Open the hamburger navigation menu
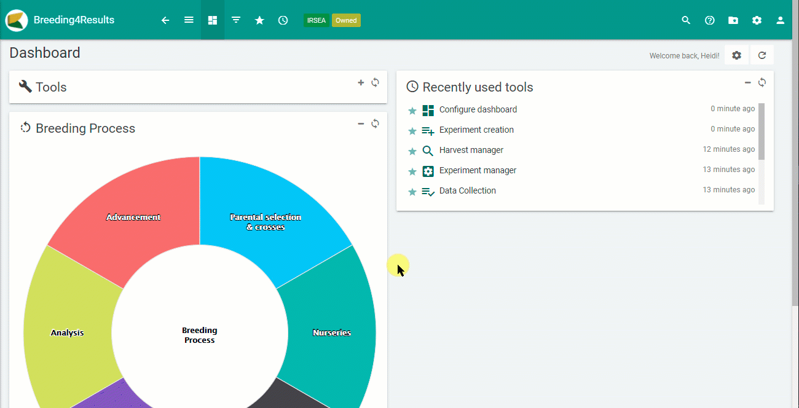This screenshot has height=408, width=799. click(x=189, y=20)
